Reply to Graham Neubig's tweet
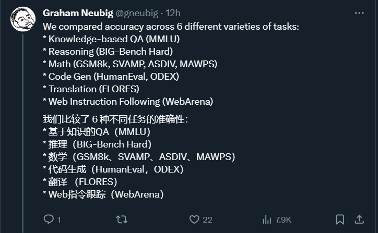 point(48,219)
